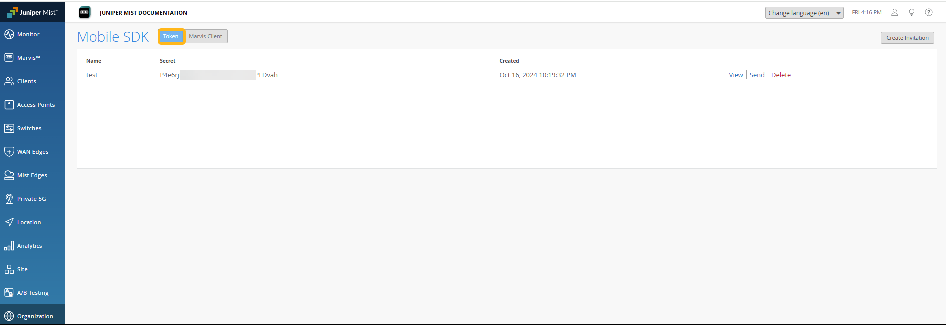Open WAN Edges shield icon
The image size is (946, 325).
9,152
